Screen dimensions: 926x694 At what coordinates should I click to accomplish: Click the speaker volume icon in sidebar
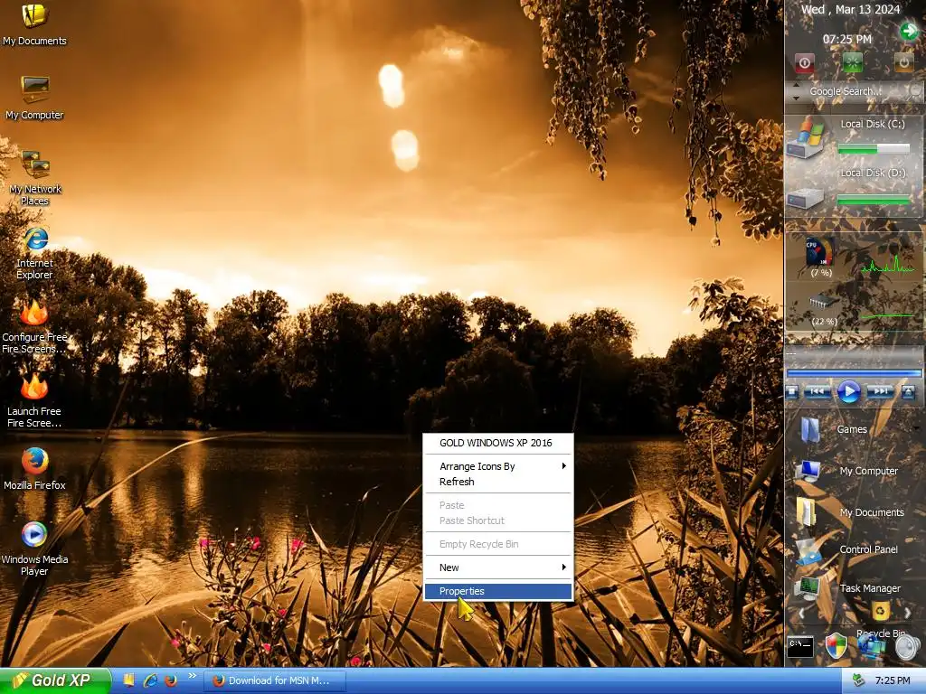pos(907,647)
